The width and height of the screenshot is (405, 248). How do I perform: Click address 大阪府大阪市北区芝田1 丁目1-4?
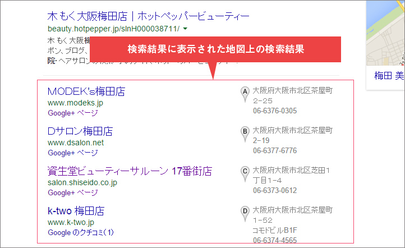pos(291,175)
